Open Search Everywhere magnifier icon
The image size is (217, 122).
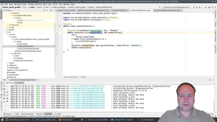click(215, 7)
